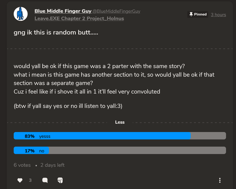Click the 'Cuz i feel like' sentence
236x189 pixels.
(87, 92)
